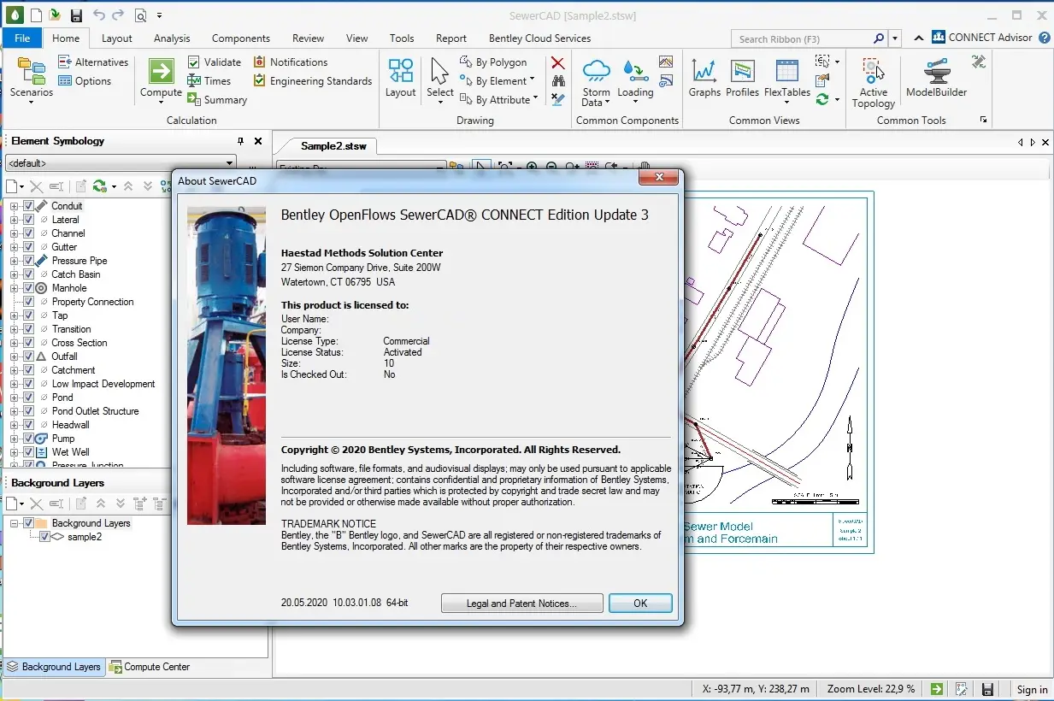Image resolution: width=1054 pixels, height=701 pixels.
Task: Open the Bentley Cloud Services tab
Action: 539,38
